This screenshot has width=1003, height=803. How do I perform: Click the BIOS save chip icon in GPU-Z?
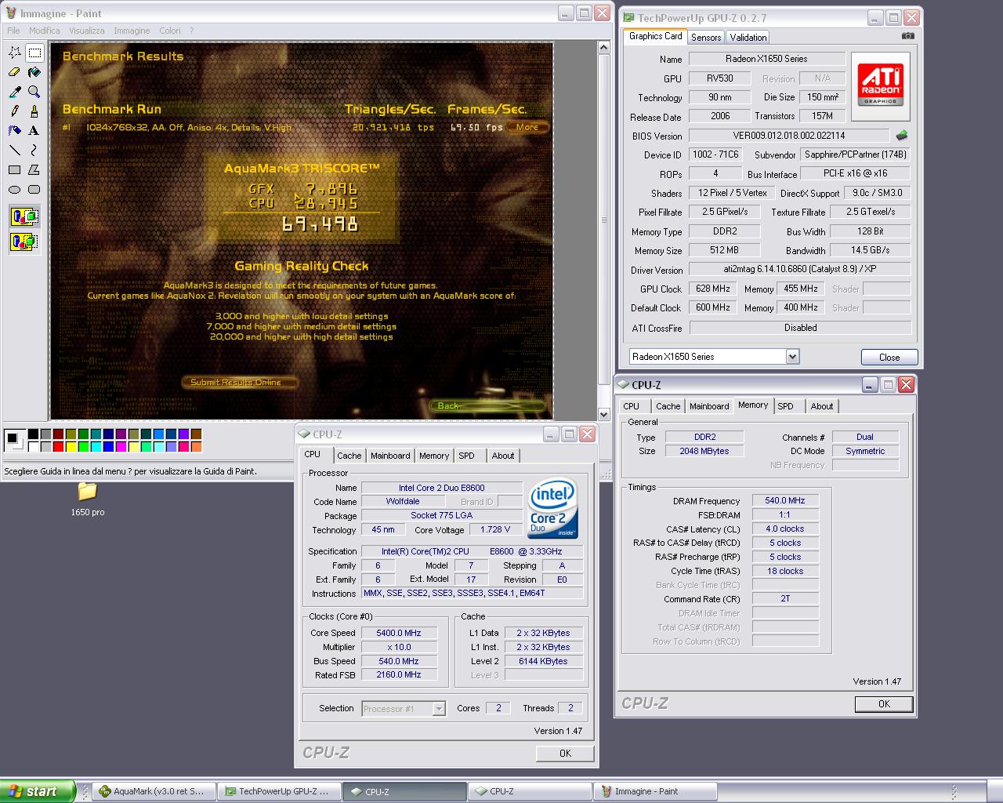902,136
